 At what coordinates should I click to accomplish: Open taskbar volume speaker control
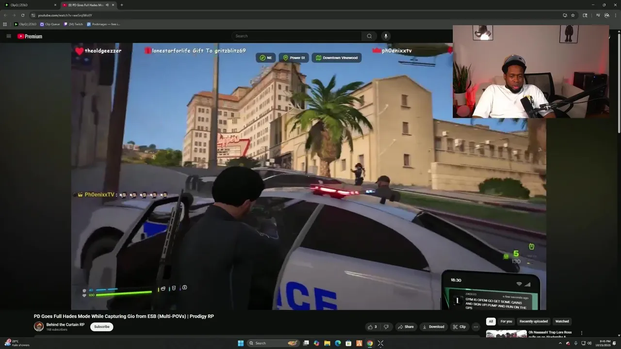click(589, 343)
